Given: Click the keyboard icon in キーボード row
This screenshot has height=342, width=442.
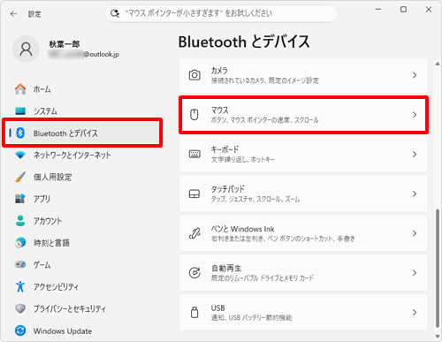Looking at the screenshot, I should [194, 154].
